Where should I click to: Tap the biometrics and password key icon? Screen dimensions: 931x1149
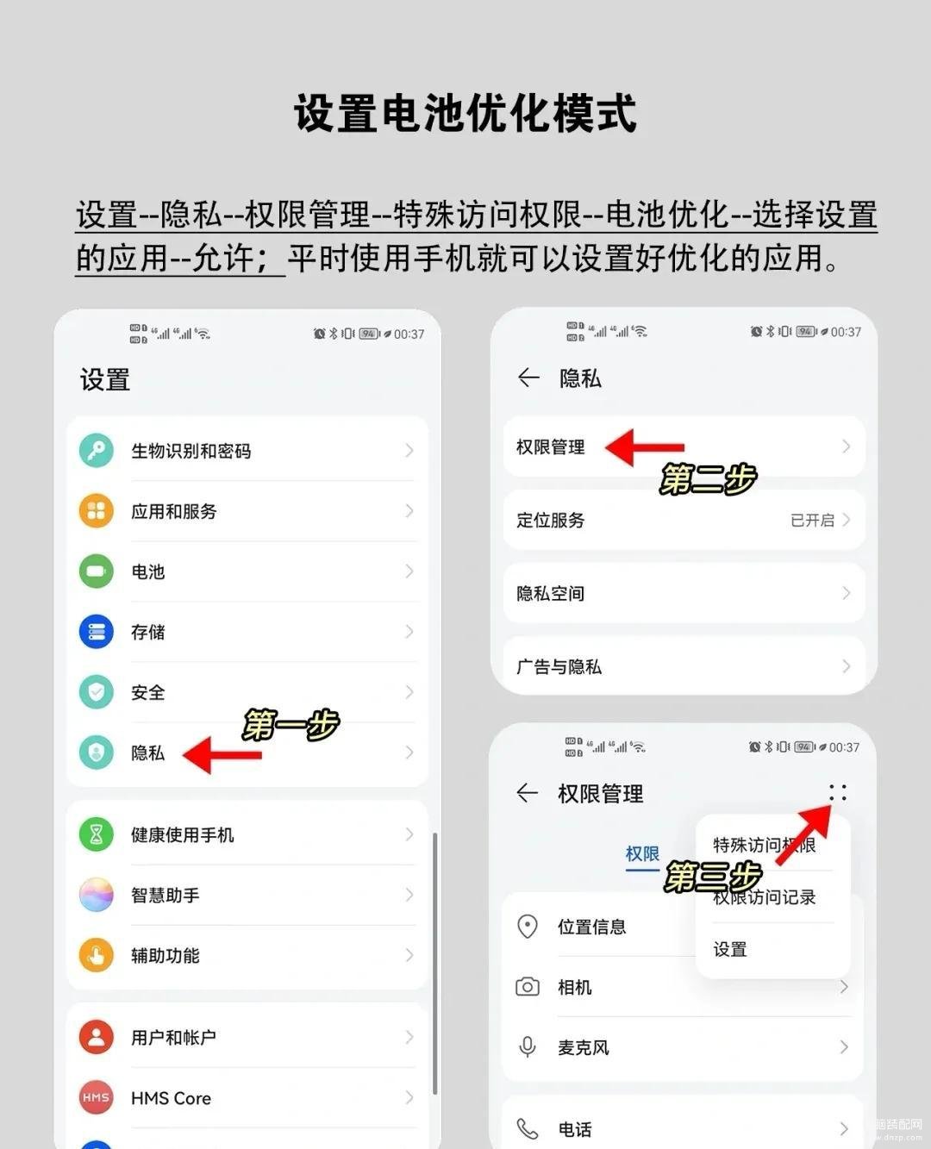97,451
